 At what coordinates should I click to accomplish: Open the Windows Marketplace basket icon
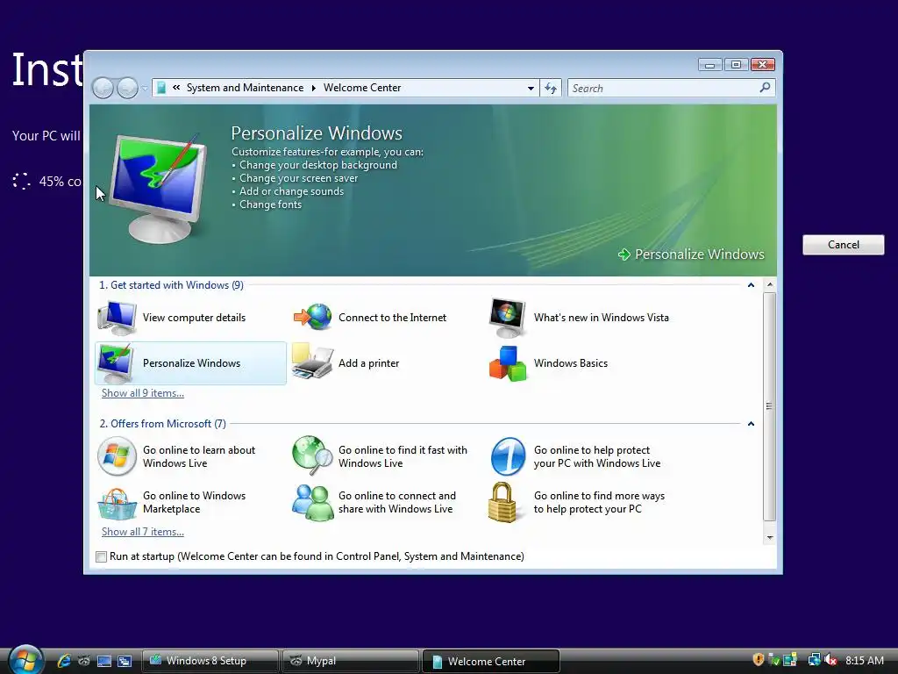pyautogui.click(x=117, y=503)
